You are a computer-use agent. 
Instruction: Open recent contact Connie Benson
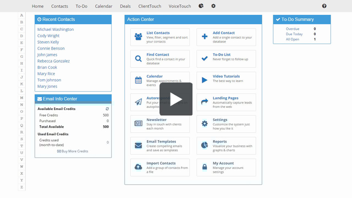pyautogui.click(x=51, y=48)
